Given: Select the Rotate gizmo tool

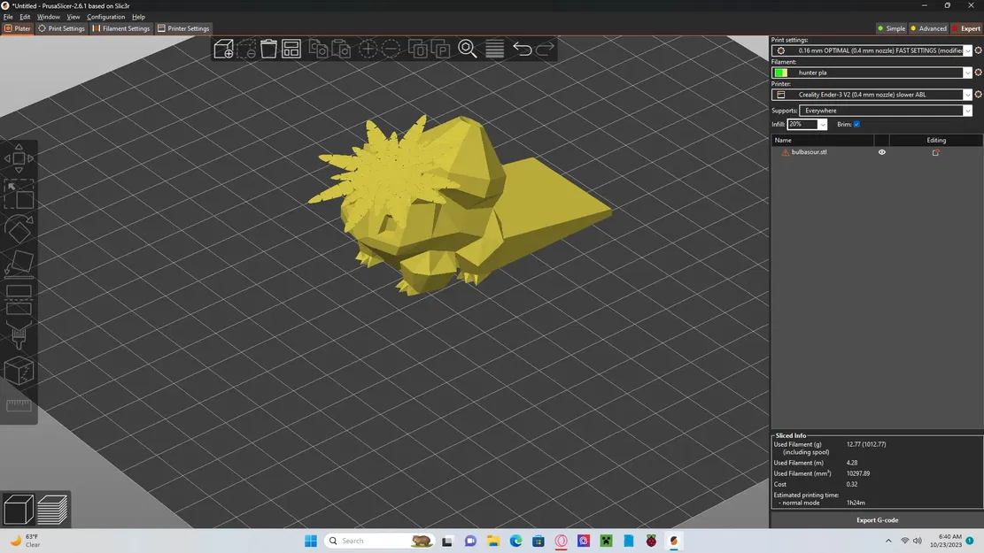Looking at the screenshot, I should coord(19,229).
